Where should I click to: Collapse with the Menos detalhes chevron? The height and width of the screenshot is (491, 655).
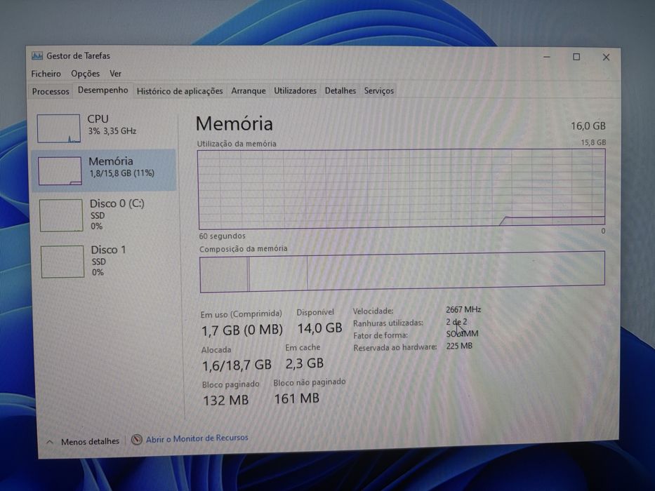pos(50,442)
